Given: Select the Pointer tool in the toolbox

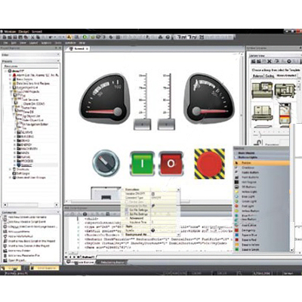Looking at the screenshot, I should (x=261, y=163).
